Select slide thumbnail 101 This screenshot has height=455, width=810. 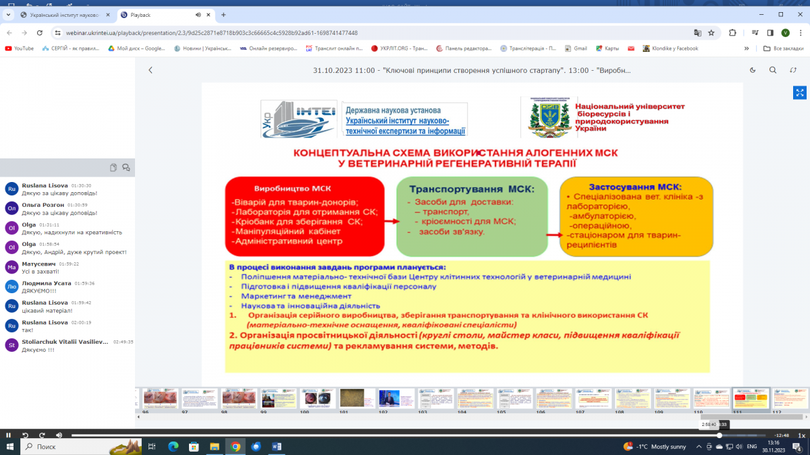[356, 398]
